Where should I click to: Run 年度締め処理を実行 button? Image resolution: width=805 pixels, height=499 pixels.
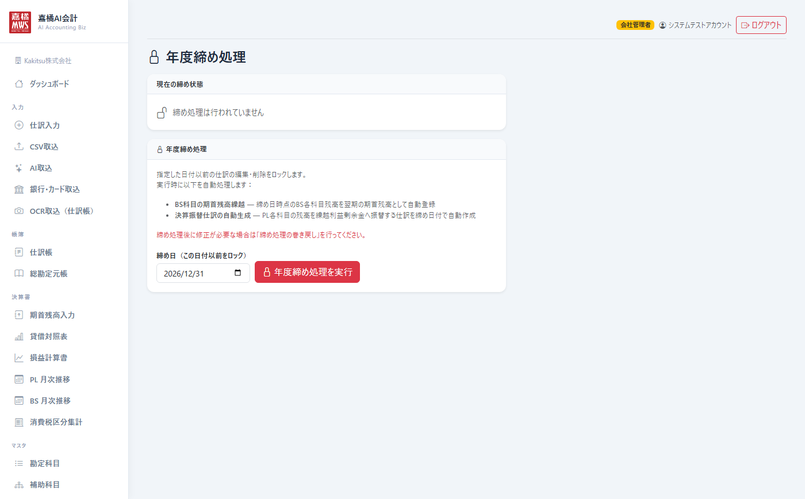point(307,272)
